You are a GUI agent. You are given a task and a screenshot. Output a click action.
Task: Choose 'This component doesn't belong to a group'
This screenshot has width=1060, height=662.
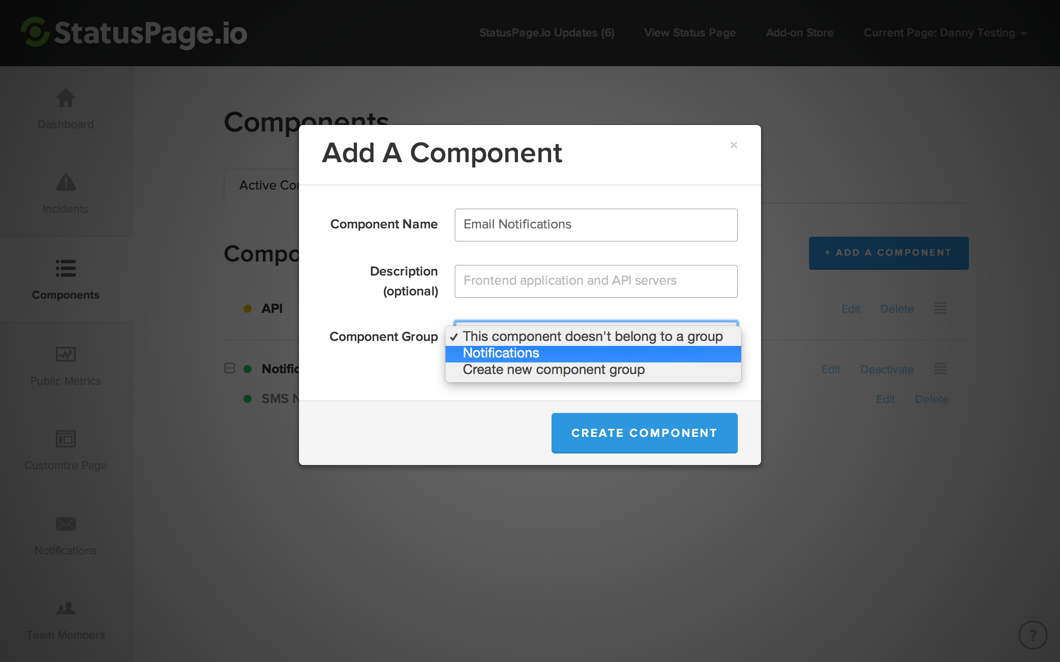coord(593,336)
